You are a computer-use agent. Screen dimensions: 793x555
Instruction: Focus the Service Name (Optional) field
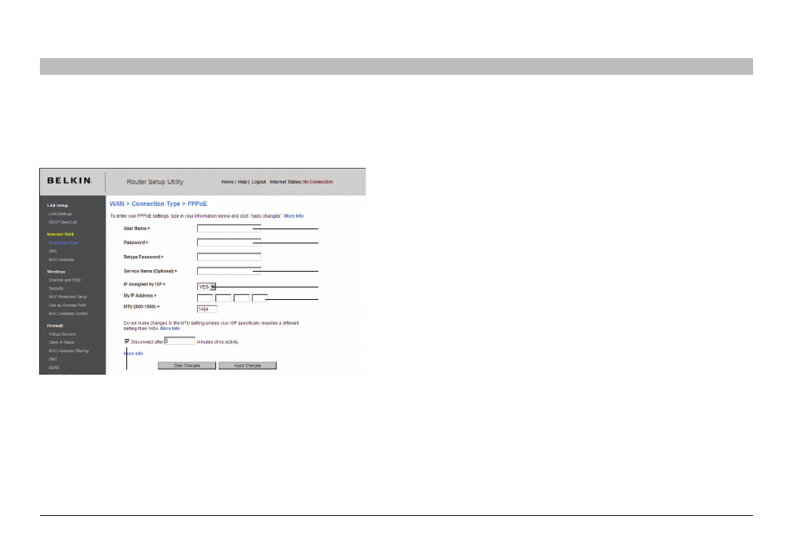click(229, 271)
